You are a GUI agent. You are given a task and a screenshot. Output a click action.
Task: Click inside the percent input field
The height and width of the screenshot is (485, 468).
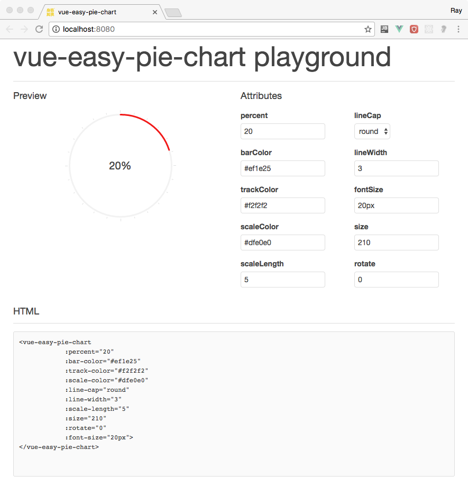pyautogui.click(x=282, y=131)
